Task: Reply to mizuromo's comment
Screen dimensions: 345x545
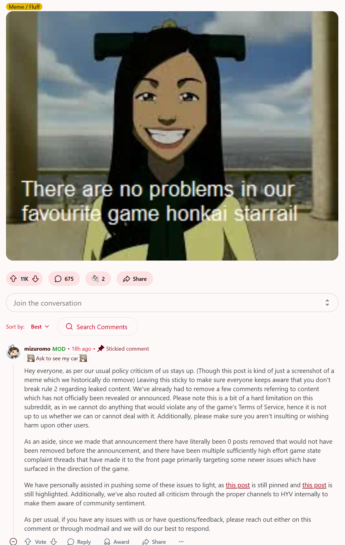Action: tap(79, 541)
